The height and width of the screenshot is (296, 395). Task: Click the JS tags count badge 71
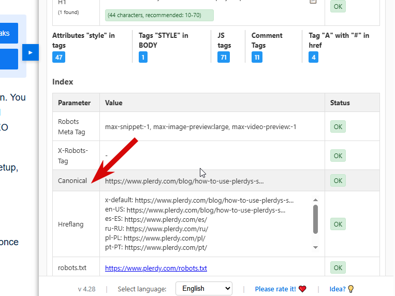pos(224,57)
